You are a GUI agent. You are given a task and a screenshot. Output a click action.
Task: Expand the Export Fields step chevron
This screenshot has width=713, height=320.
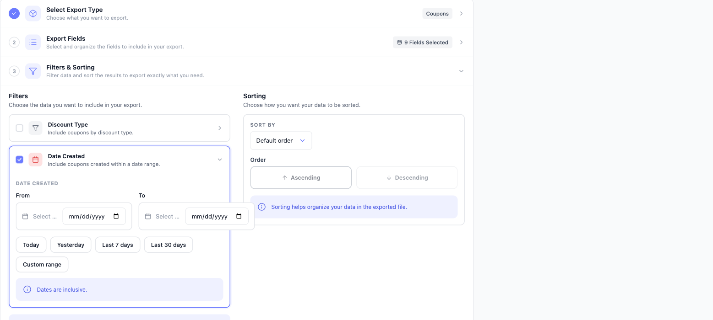point(461,43)
